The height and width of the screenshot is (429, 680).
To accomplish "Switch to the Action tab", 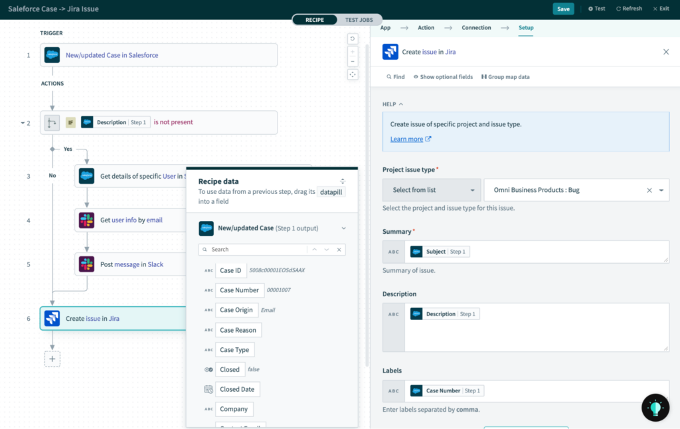I will pos(426,28).
